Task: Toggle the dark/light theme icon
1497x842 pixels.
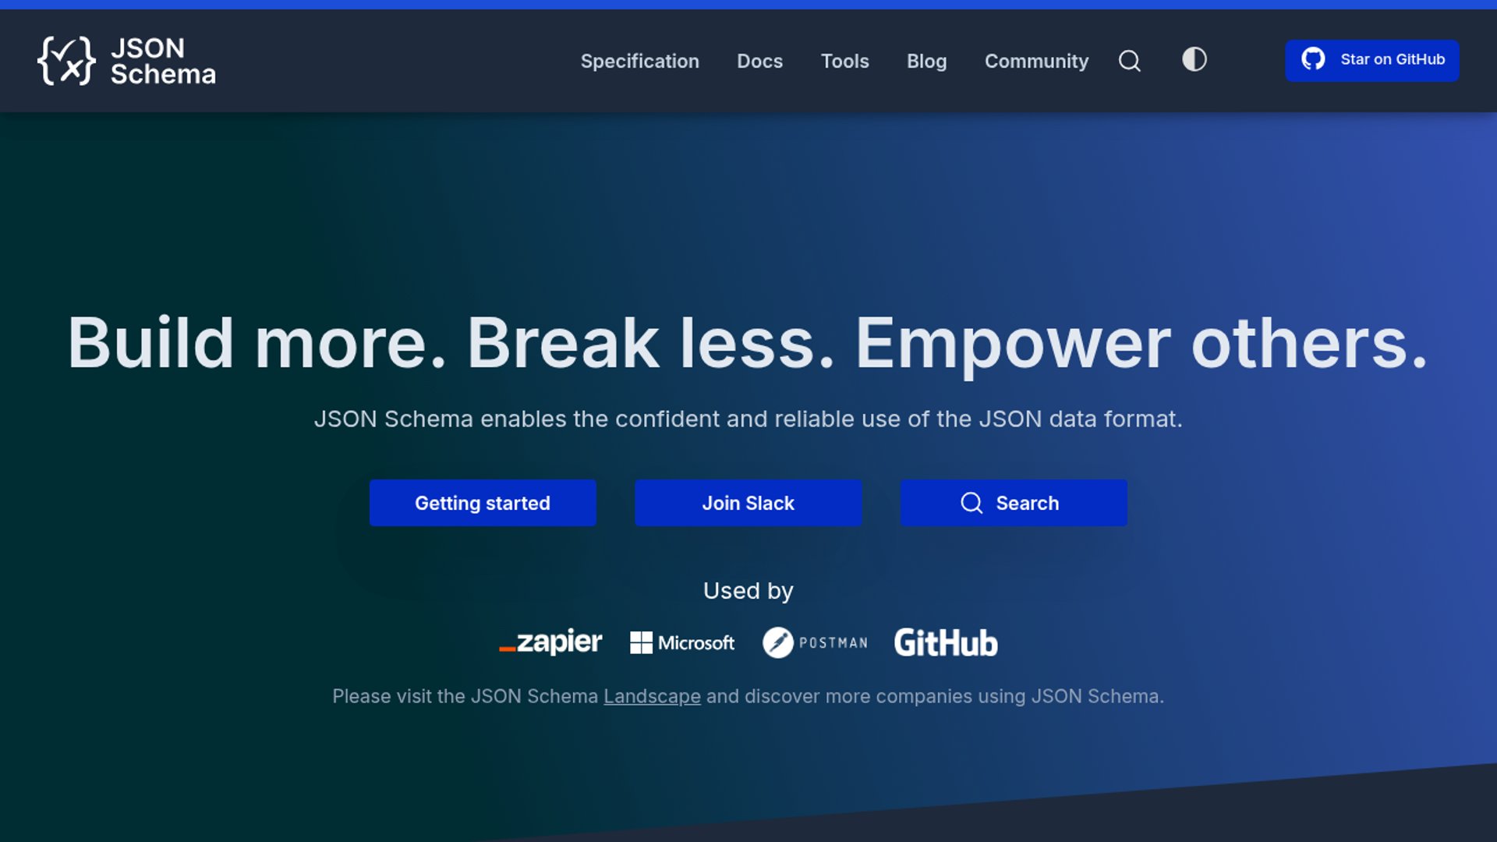Action: (1194, 59)
